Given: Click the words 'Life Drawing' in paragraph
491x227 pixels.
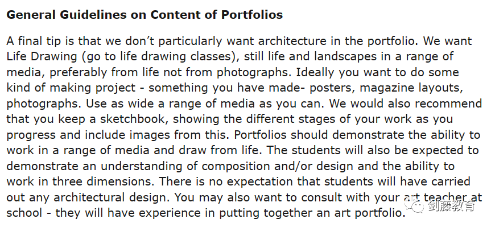Looking at the screenshot, I should tap(42, 57).
